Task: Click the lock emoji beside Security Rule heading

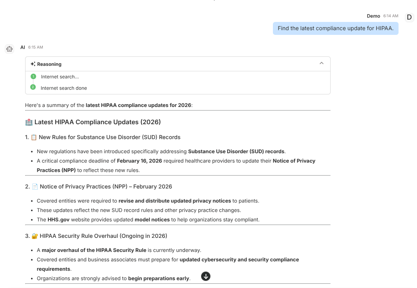Action: coord(35,236)
